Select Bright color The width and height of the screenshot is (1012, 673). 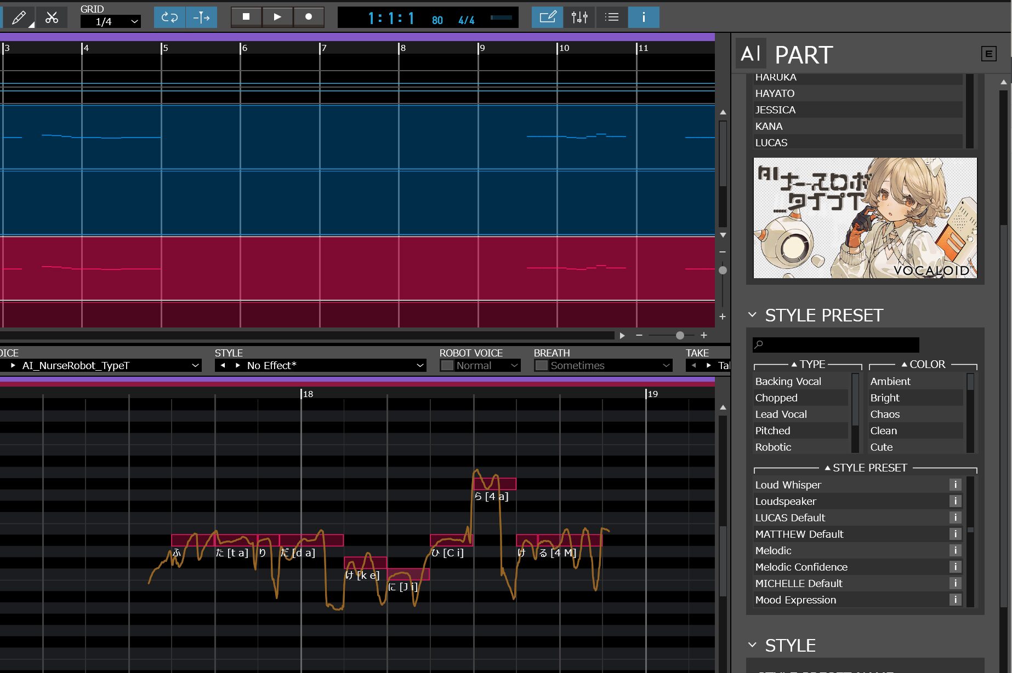click(x=916, y=398)
